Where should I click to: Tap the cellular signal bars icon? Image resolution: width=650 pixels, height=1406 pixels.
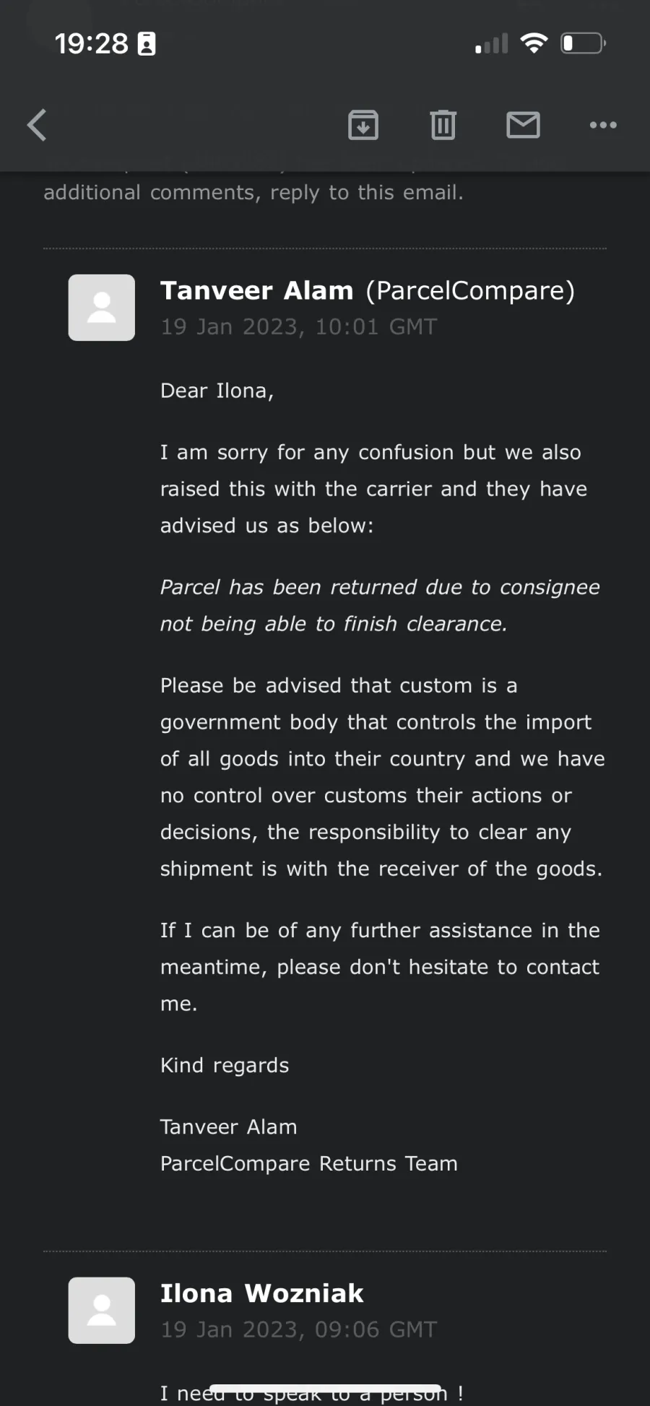(492, 44)
